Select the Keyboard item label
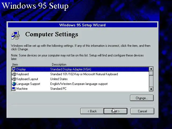 pyautogui.click(x=23, y=74)
